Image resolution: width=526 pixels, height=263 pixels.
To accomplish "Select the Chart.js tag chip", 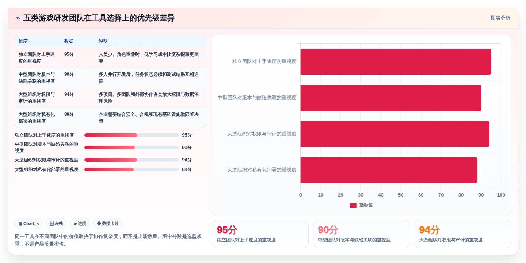I will (x=29, y=224).
